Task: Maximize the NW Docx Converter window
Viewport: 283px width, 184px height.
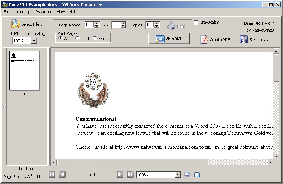Action: pyautogui.click(x=271, y=5)
